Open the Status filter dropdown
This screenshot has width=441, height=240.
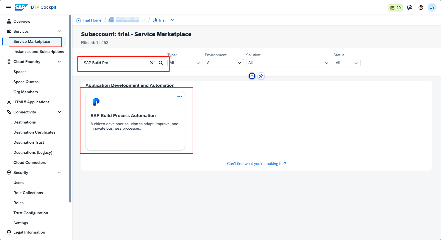point(347,63)
